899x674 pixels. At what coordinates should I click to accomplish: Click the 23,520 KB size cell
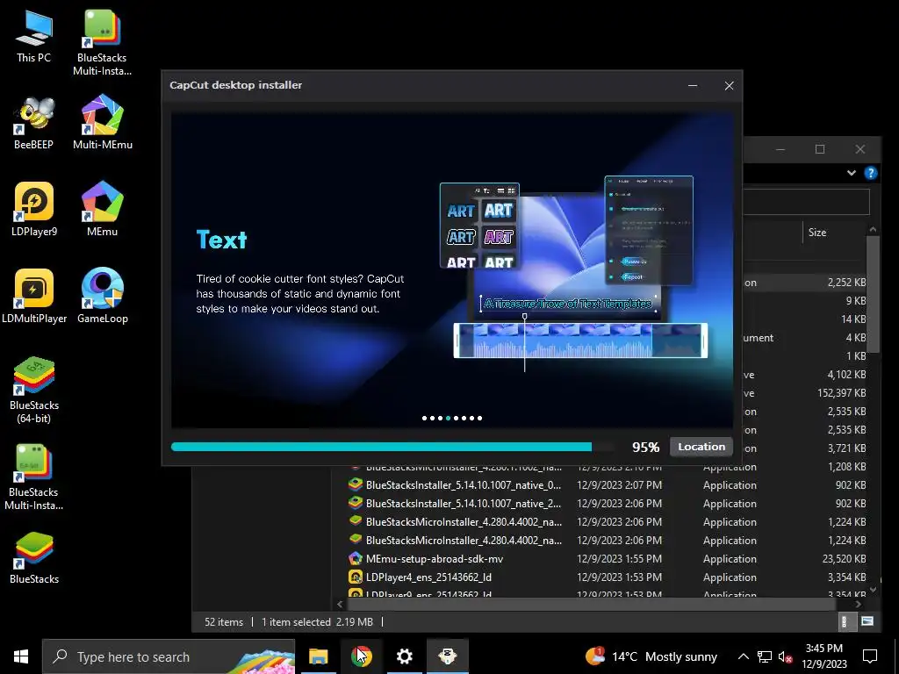pos(844,558)
